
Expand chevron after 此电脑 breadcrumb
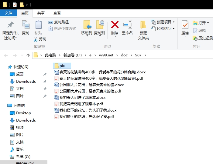(60, 55)
